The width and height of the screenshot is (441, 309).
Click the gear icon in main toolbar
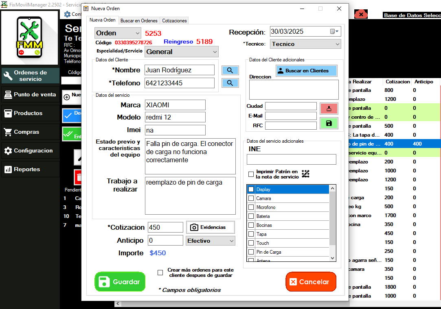pos(67,14)
